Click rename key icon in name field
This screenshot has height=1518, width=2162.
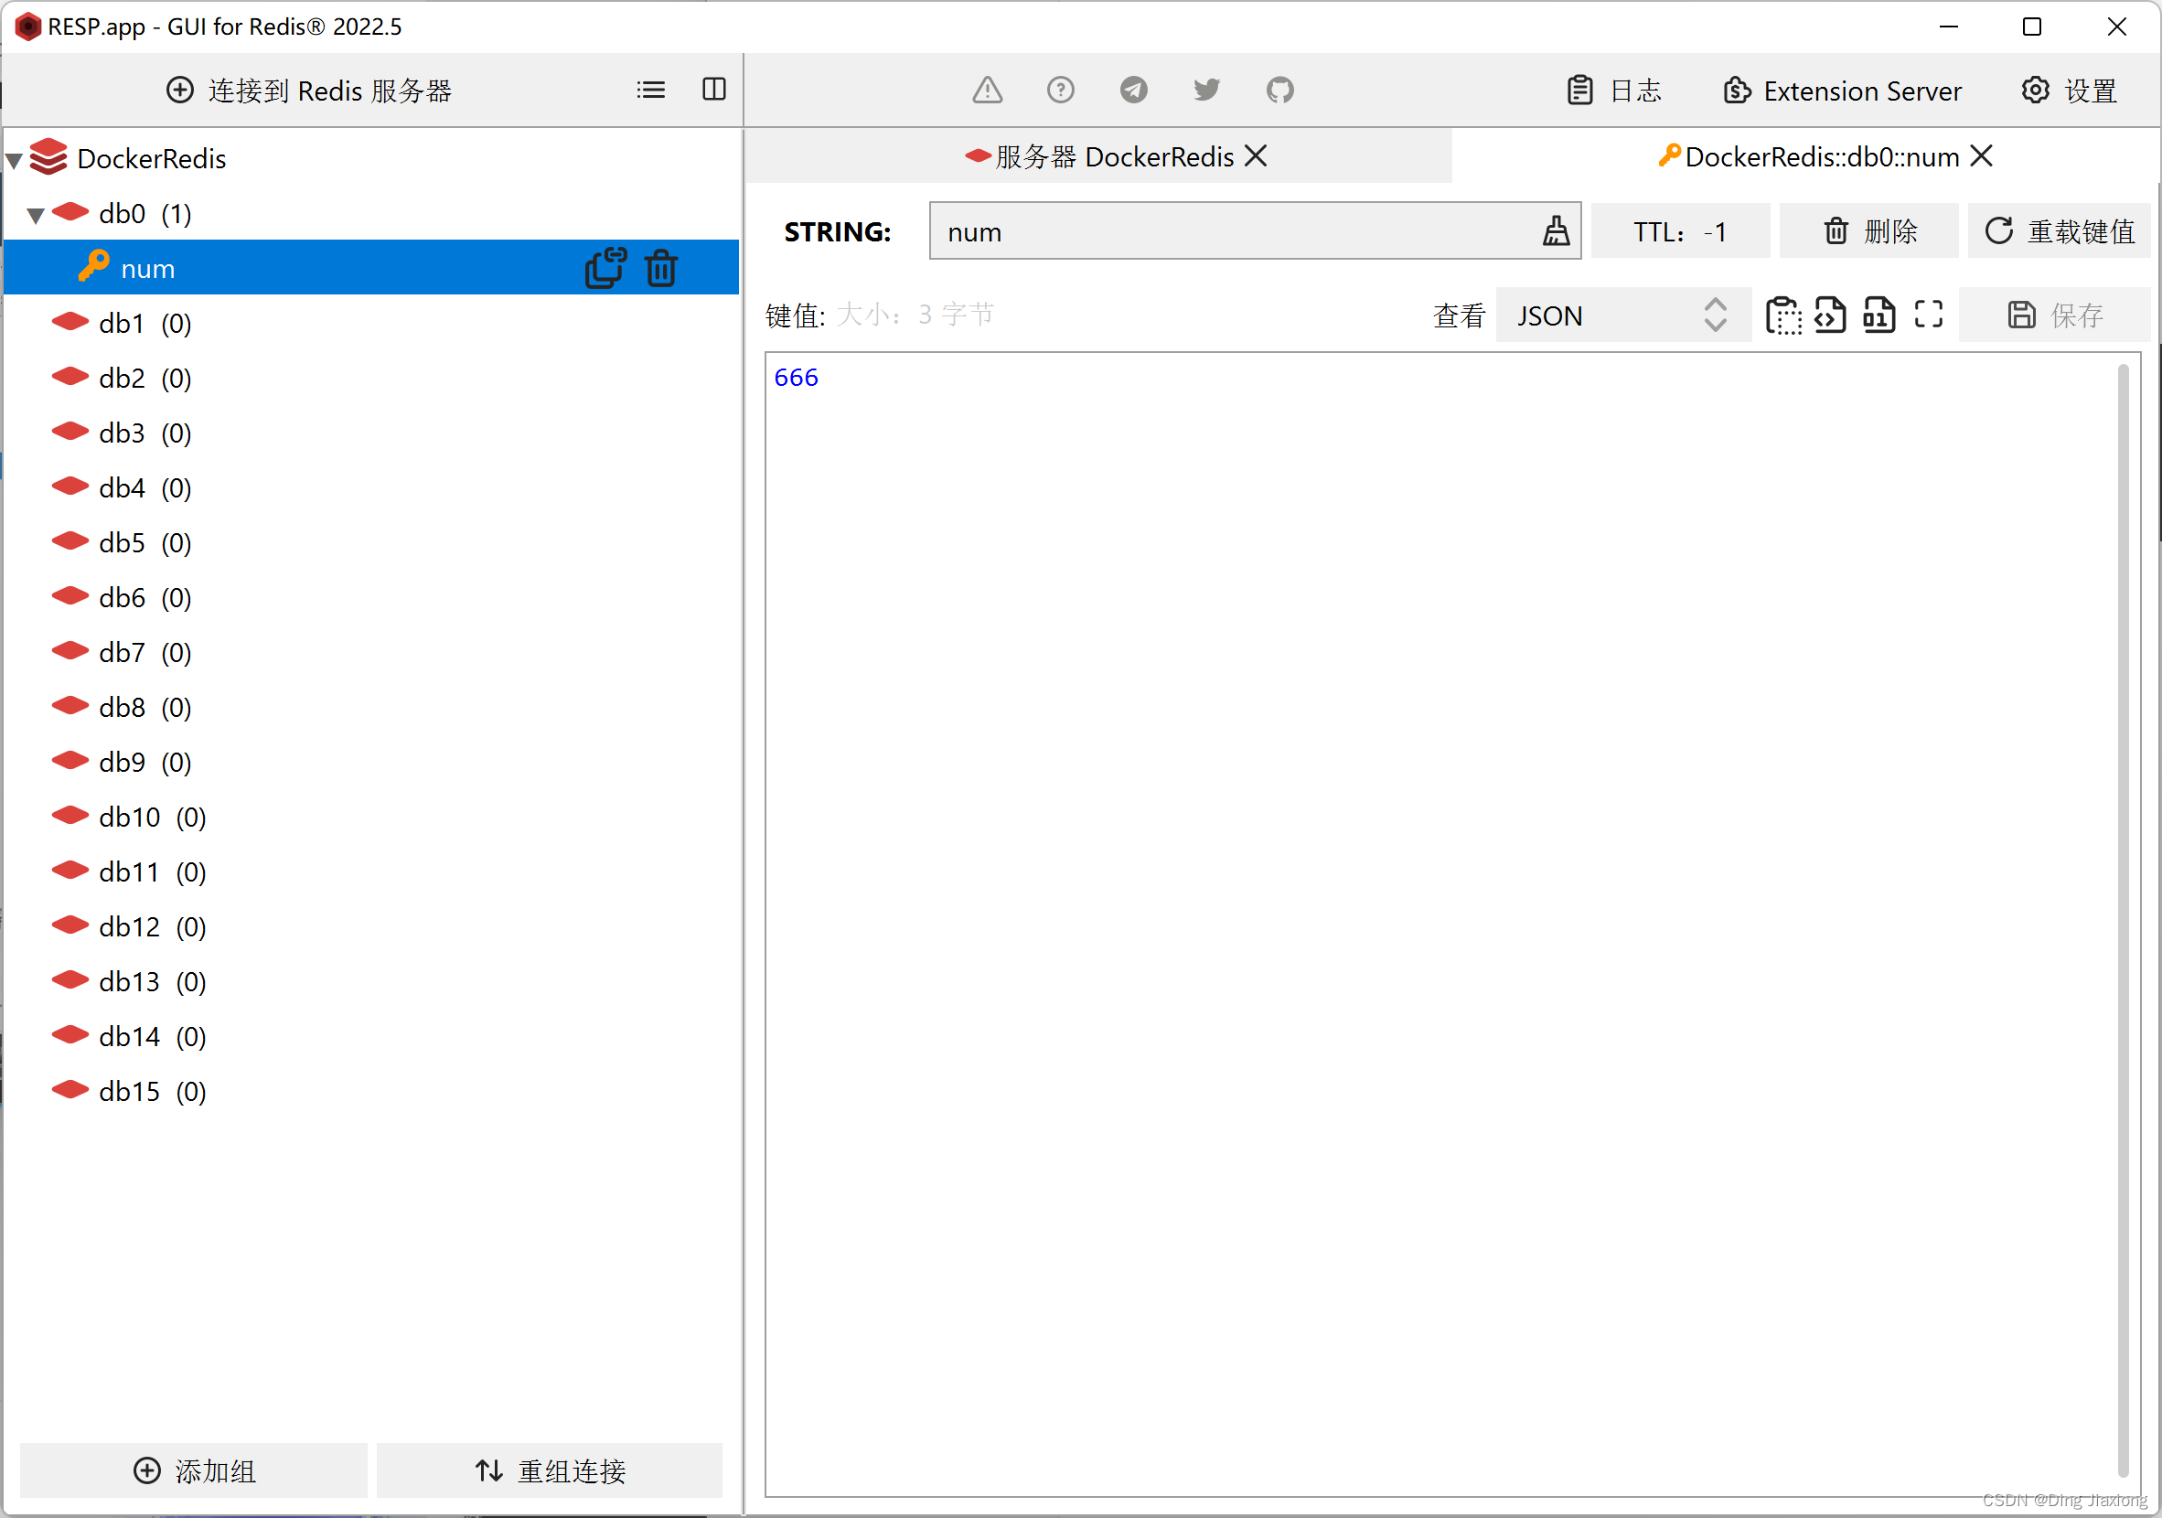(1557, 230)
